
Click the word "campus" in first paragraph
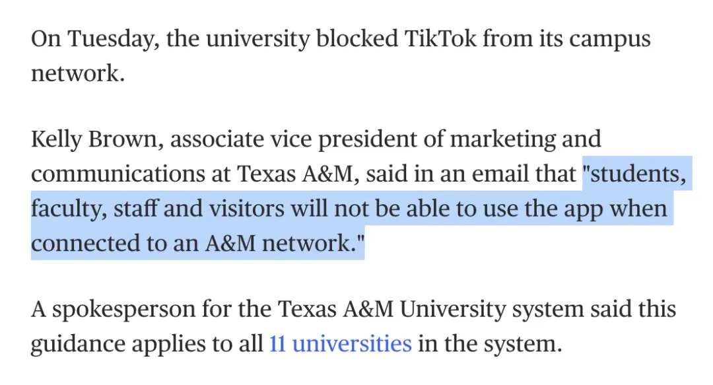click(x=609, y=38)
